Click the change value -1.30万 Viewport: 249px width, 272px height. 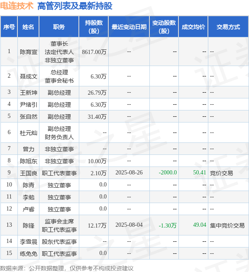(168, 225)
